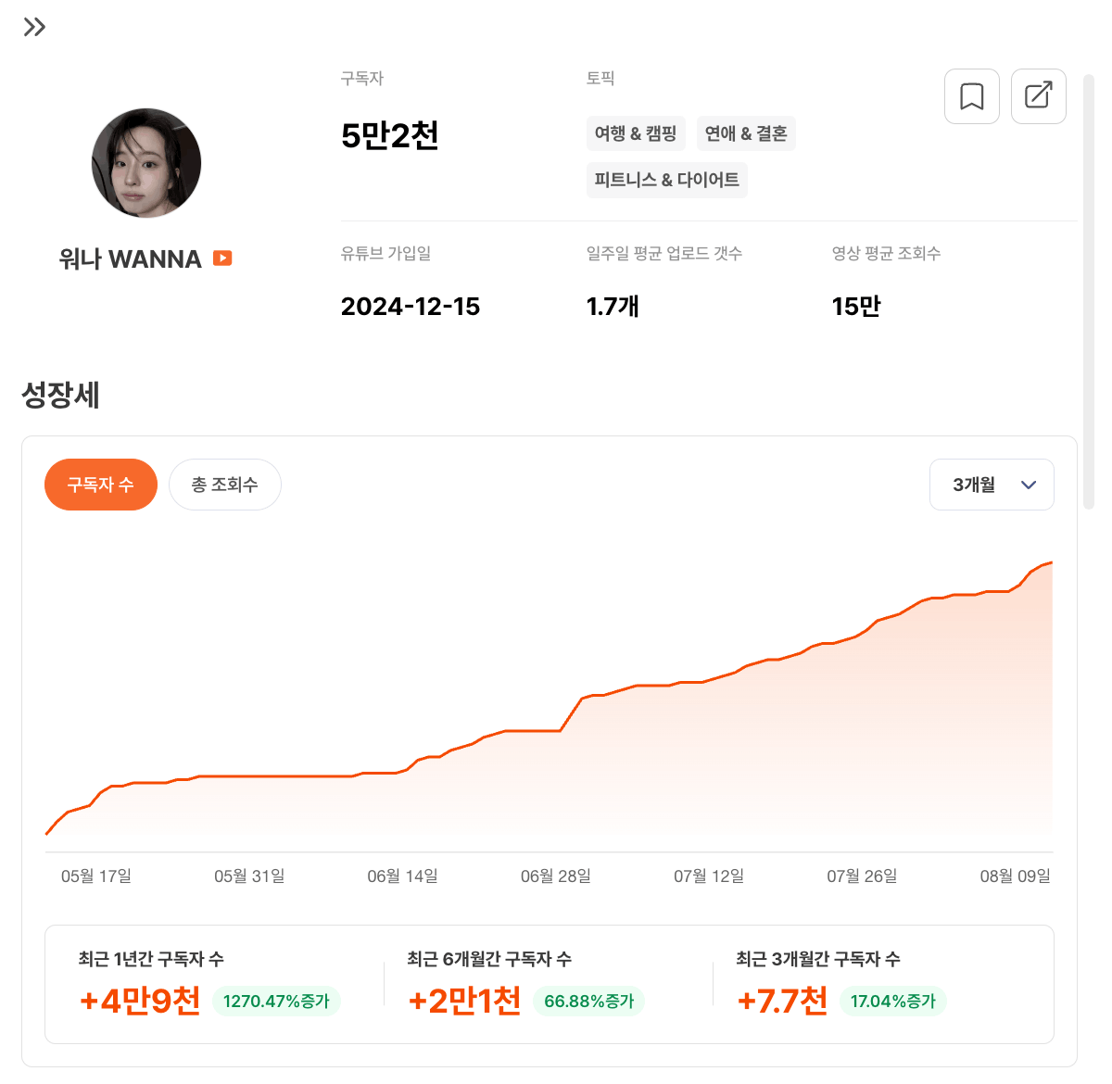Collapse the panel with the double chevron icon
Screen dimensions: 1112x1084
point(34,27)
